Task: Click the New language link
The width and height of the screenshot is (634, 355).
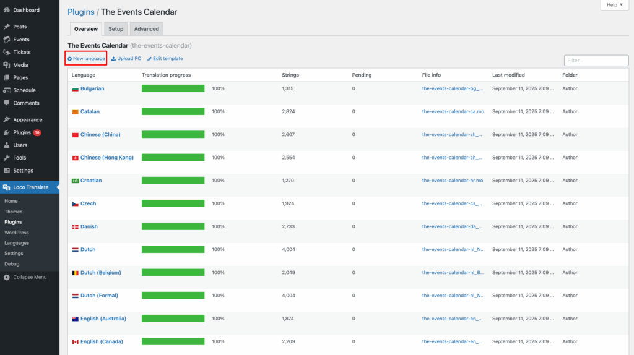Action: pos(86,59)
